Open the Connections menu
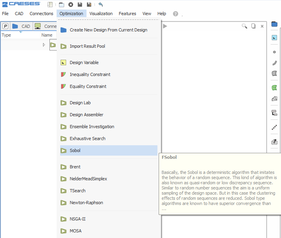Screen dimensions: 281x238 41,14
